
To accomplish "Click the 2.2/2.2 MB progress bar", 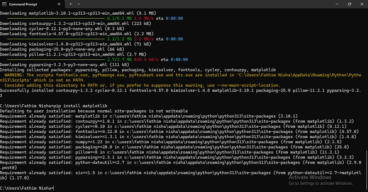I will point(56,39).
